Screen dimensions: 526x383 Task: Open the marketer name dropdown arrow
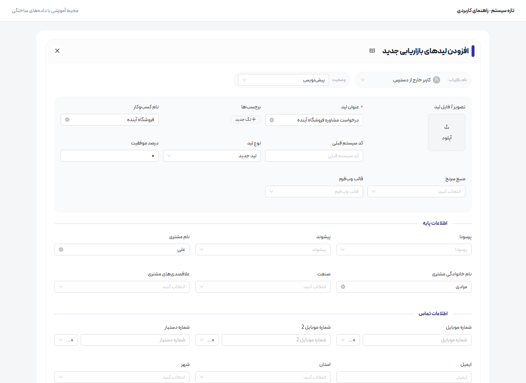click(363, 80)
